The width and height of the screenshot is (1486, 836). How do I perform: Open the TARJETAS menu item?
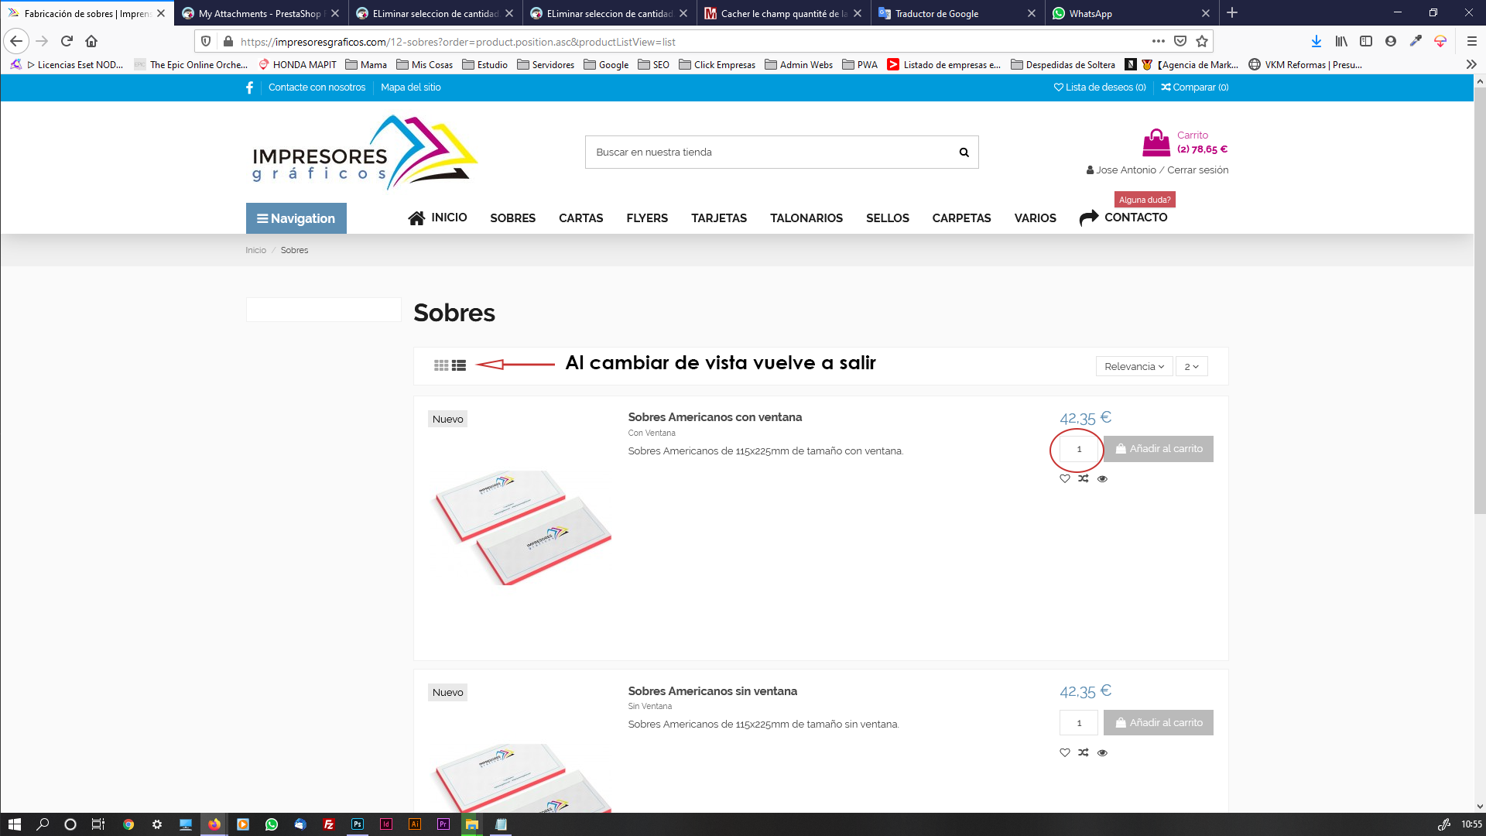pyautogui.click(x=718, y=218)
